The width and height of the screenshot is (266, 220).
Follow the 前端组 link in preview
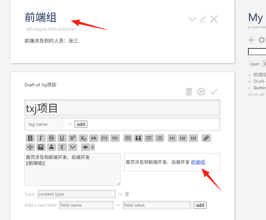[198, 162]
